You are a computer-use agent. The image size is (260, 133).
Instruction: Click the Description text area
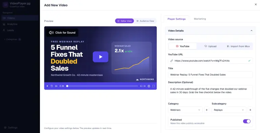pos(211,92)
